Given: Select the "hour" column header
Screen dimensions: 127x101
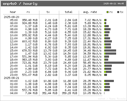Looking at the screenshot, I should pos(13,12).
